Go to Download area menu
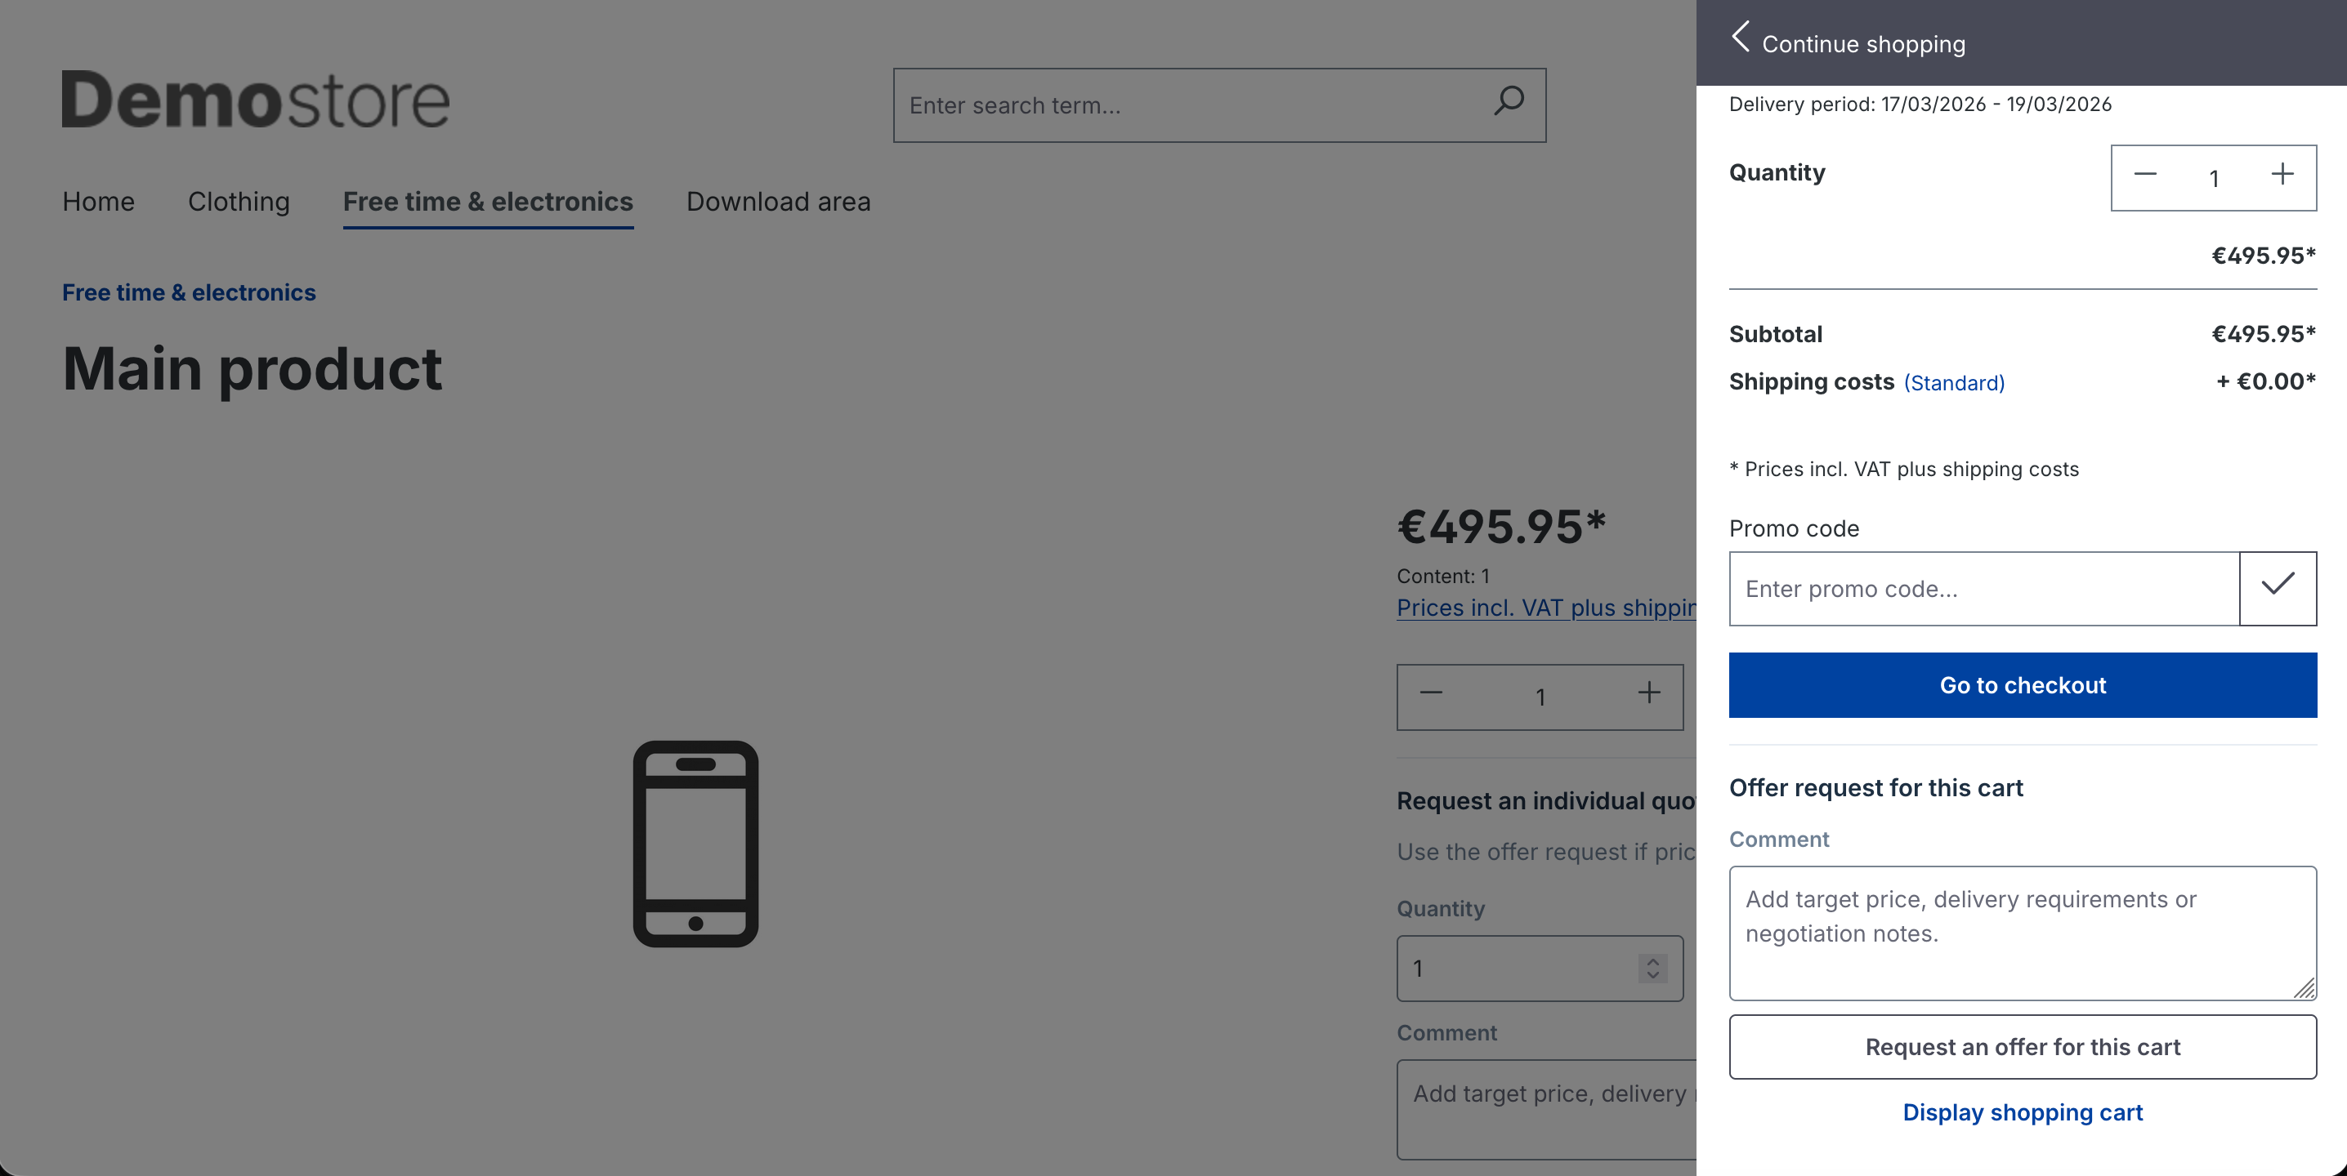This screenshot has height=1176, width=2347. (x=778, y=201)
